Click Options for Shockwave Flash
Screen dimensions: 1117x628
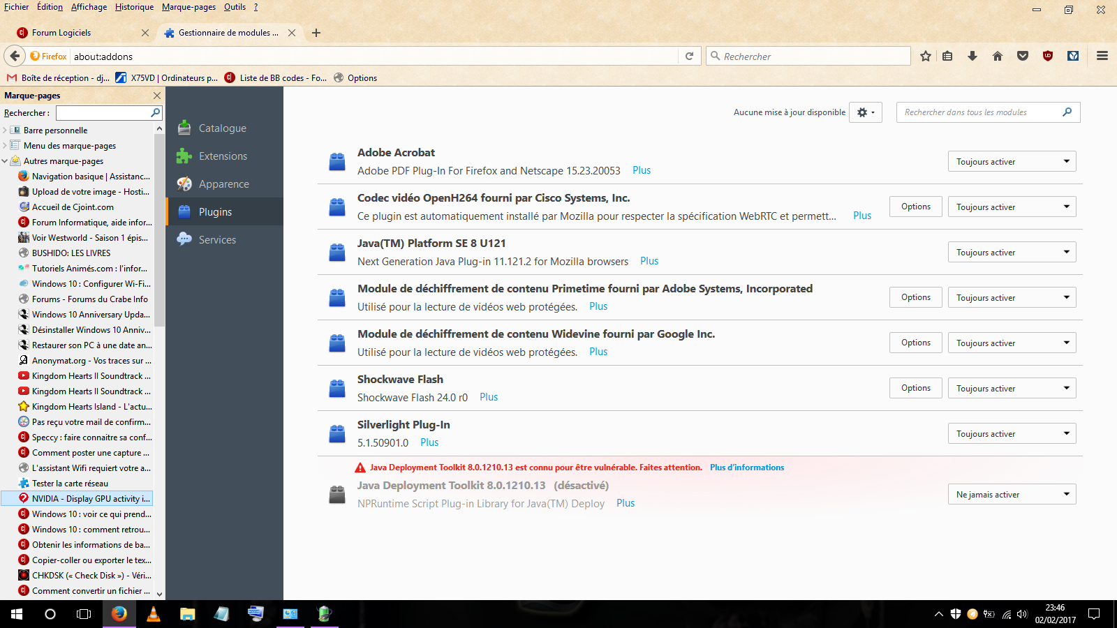pos(916,388)
